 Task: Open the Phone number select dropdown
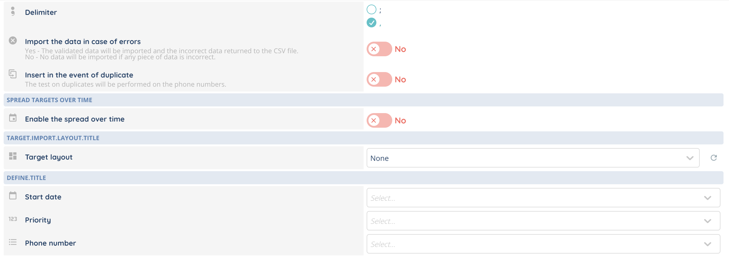[x=543, y=244]
